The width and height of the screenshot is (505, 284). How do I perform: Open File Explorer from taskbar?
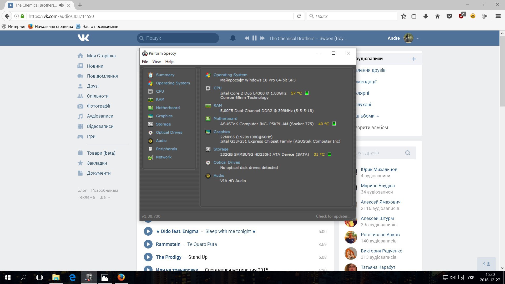[x=56, y=277]
